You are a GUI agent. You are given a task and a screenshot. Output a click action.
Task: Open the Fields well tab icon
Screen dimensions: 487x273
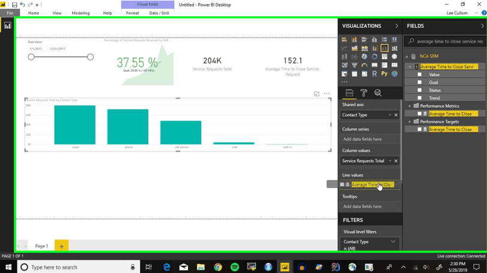tap(349, 93)
